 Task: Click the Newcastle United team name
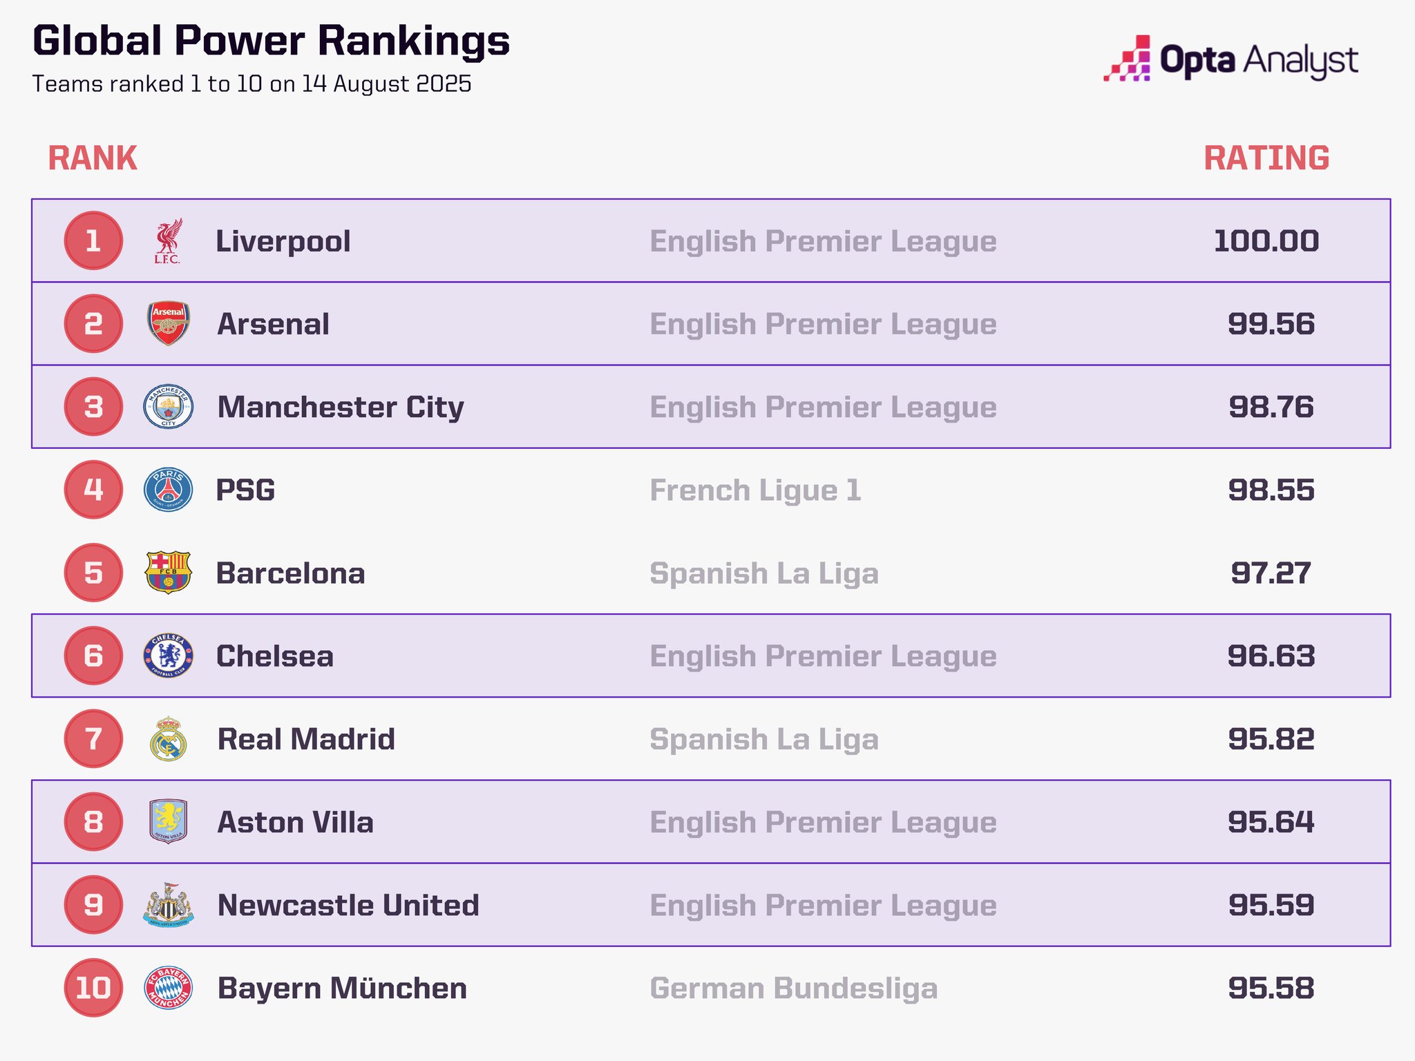(x=348, y=906)
